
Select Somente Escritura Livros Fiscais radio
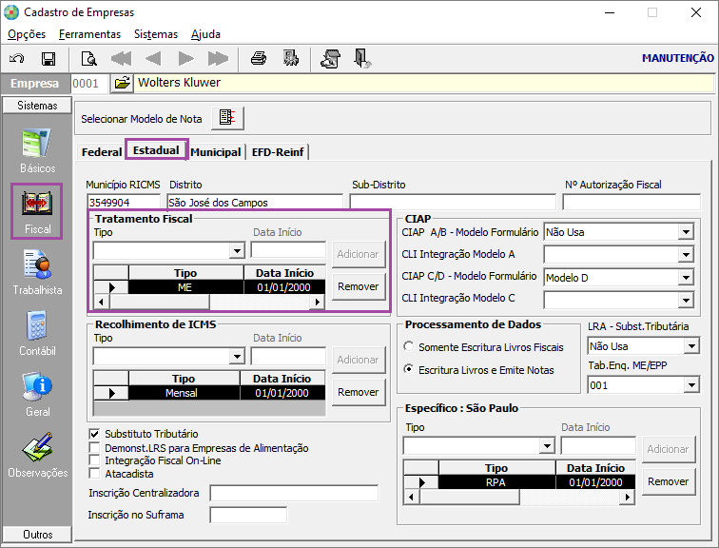(x=409, y=346)
